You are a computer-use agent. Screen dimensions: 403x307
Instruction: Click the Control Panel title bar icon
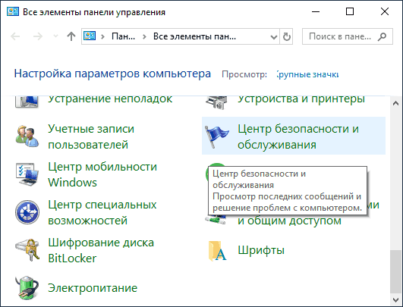[x=13, y=11]
